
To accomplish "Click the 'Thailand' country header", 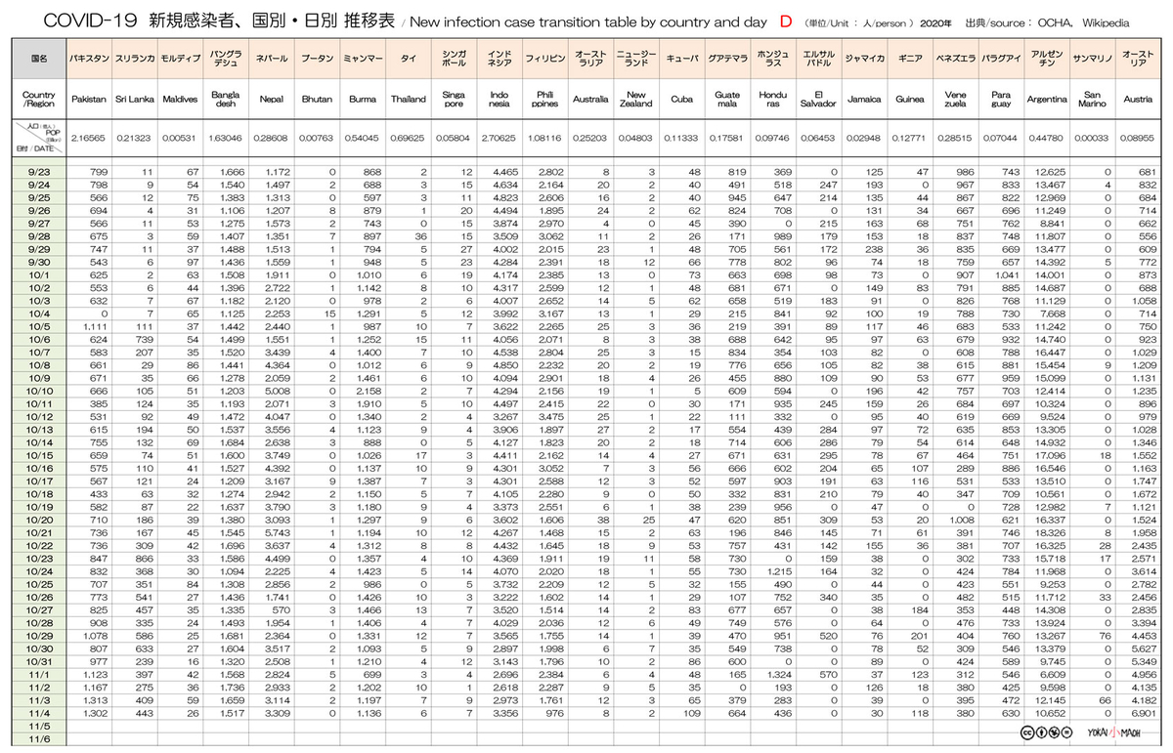I will 408,100.
